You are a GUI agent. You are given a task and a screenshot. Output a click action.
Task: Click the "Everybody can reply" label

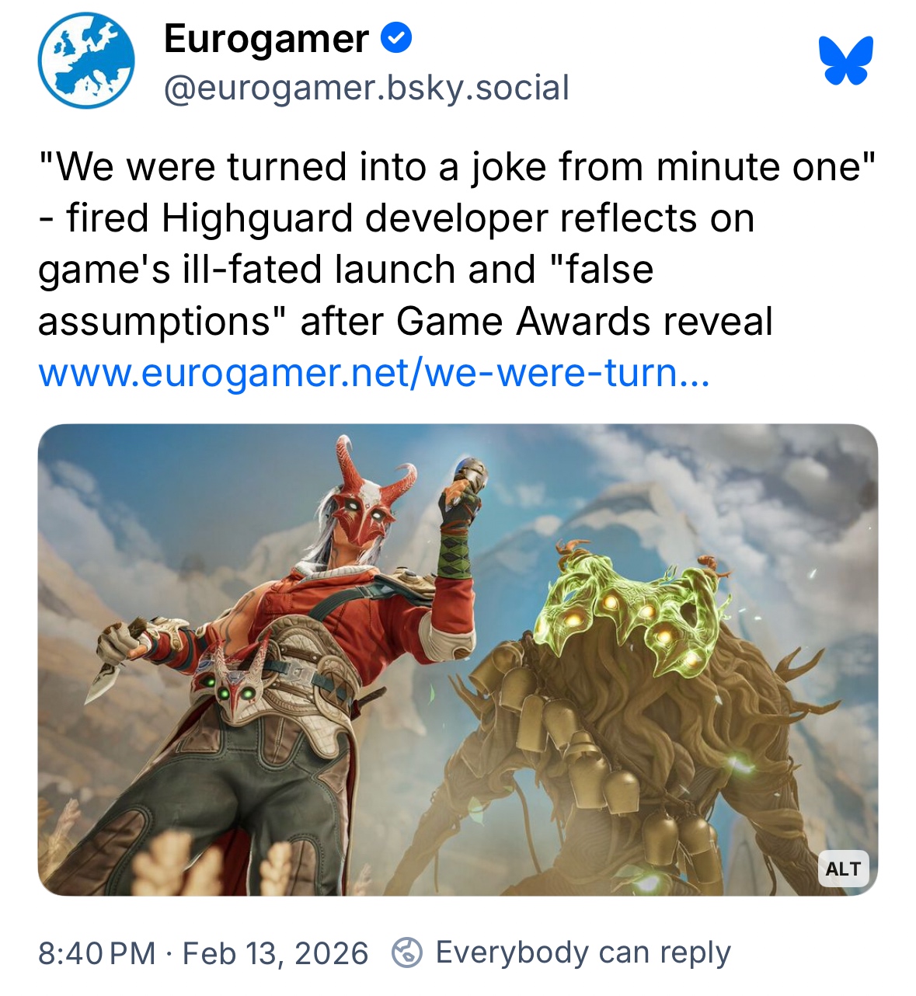pyautogui.click(x=583, y=952)
